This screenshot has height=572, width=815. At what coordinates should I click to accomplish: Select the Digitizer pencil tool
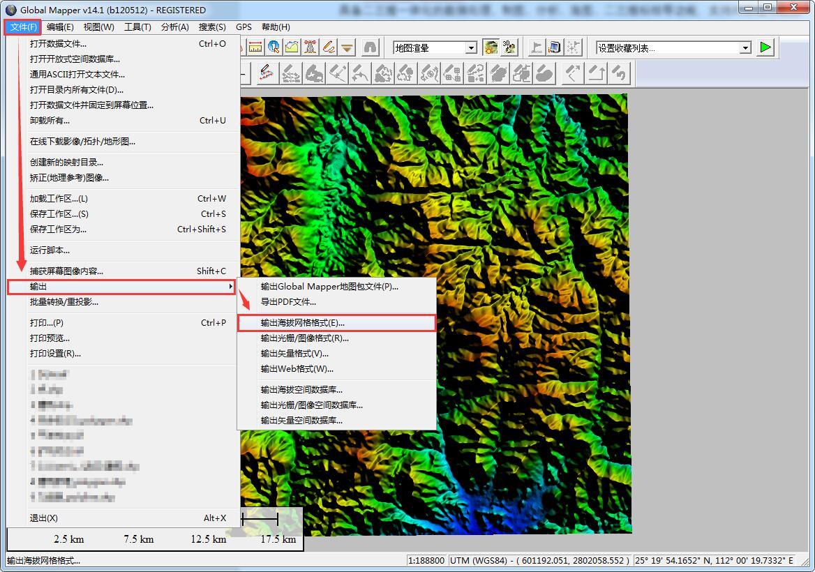pos(329,47)
